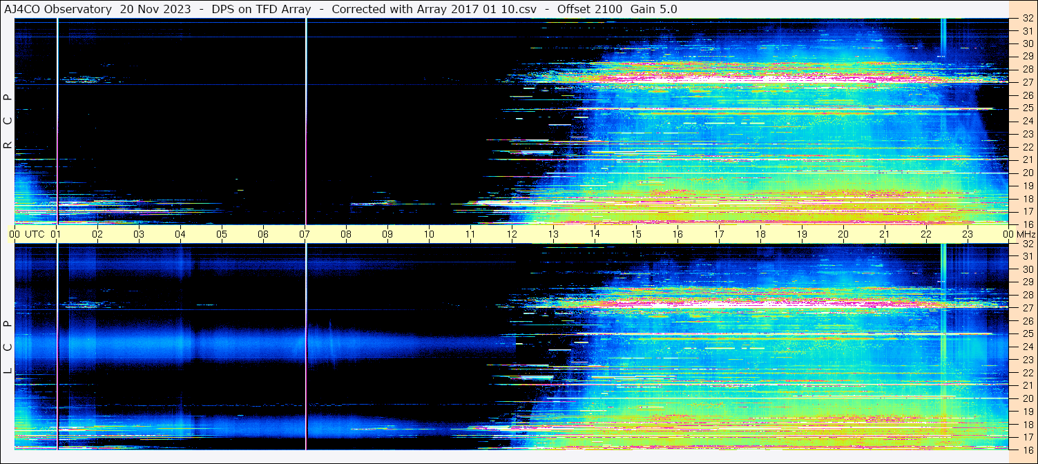Click hour "12" on the UTC time axis
Viewport: 1038px width, 464px height.
click(512, 234)
